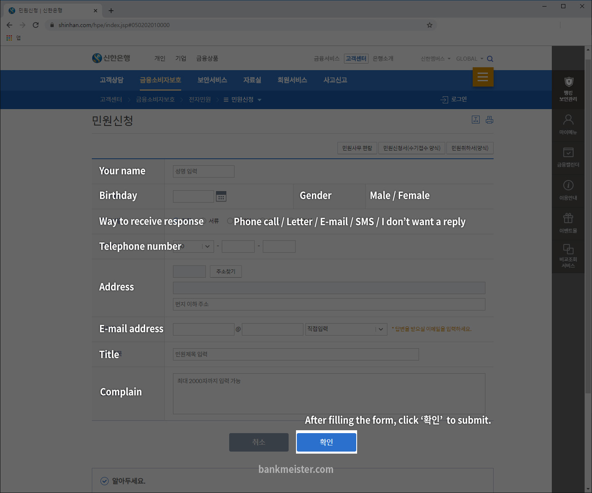Image resolution: width=592 pixels, height=493 pixels.
Task: Open the birthday calendar picker icon
Action: 221,196
